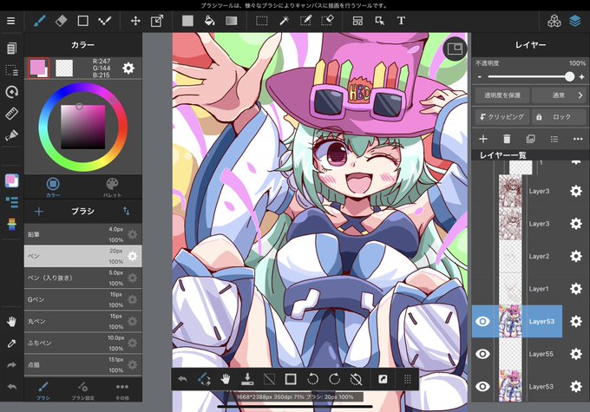Click the rotate right icon in bottom bar
590x412 pixels.
coord(334,379)
